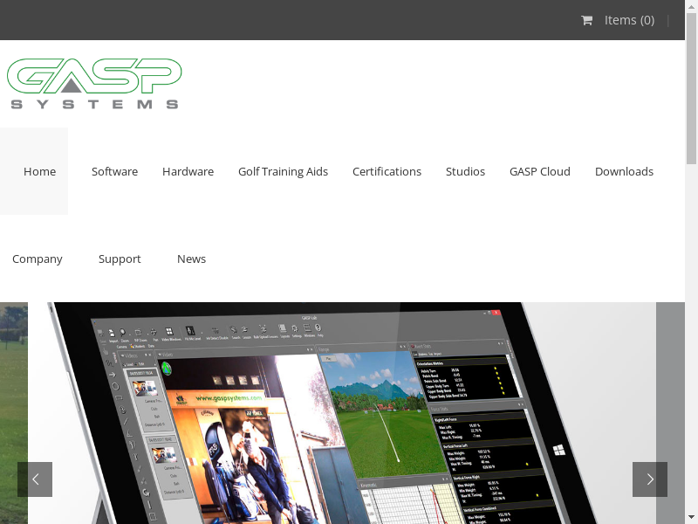Select the Home menu item

point(39,171)
